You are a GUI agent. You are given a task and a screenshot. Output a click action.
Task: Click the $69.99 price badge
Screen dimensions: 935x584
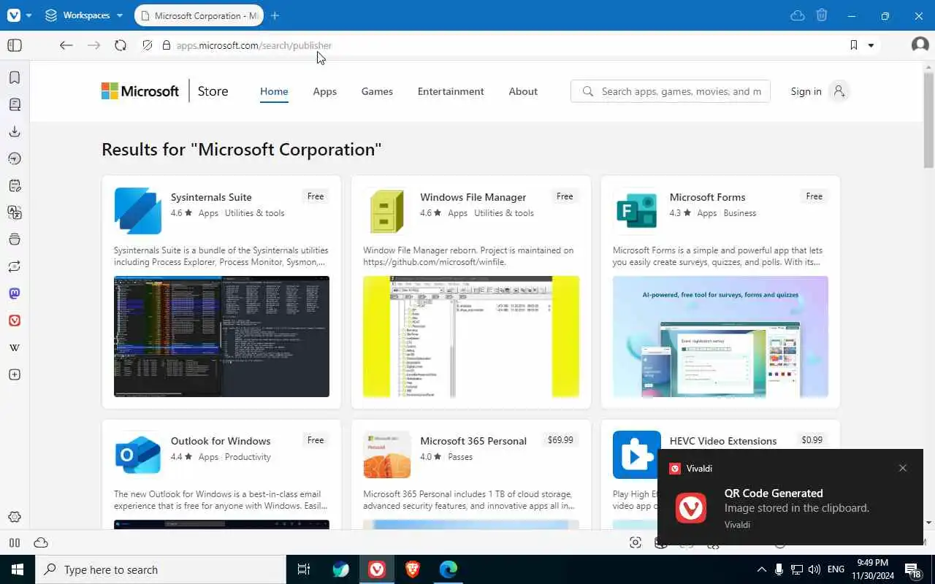click(x=560, y=440)
